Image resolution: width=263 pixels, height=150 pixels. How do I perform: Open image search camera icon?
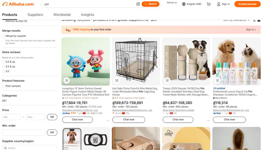click(x=138, y=4)
